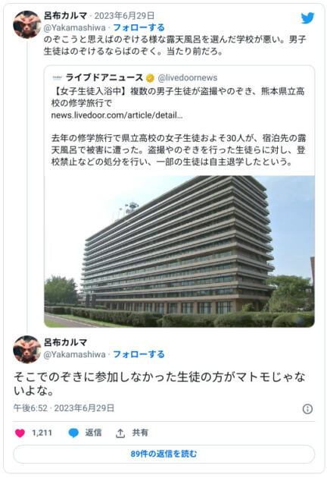Open the tweet info circle icon

pyautogui.click(x=307, y=409)
